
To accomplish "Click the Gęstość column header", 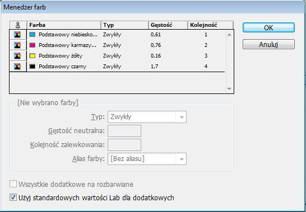I will point(168,25).
